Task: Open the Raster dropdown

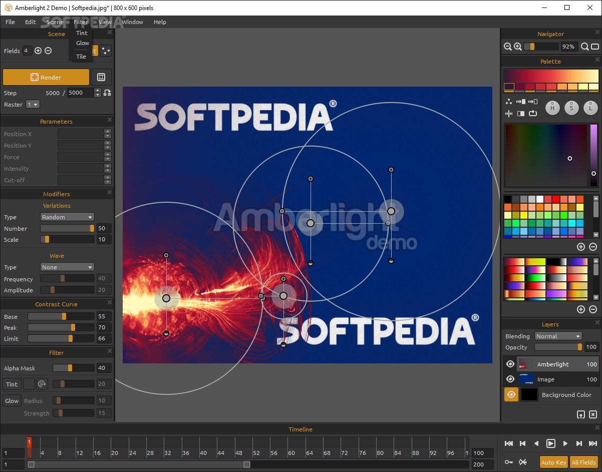Action: (x=33, y=104)
